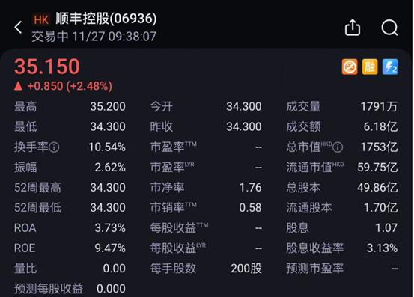Tap info icon beside 总市值
Viewport: 414px width, 297px height.
pos(338,147)
